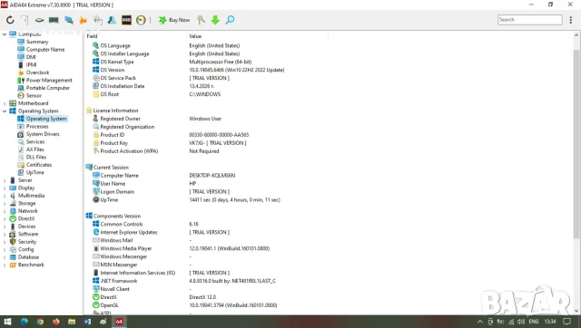This screenshot has width=581, height=328.
Task: Click the user account toolbar icon
Action: click(x=112, y=20)
